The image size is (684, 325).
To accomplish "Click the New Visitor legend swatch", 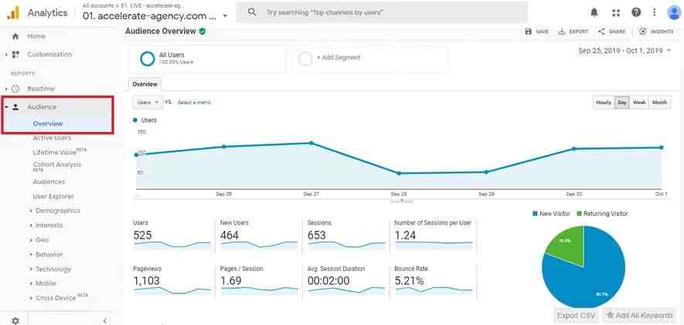I will click(536, 214).
